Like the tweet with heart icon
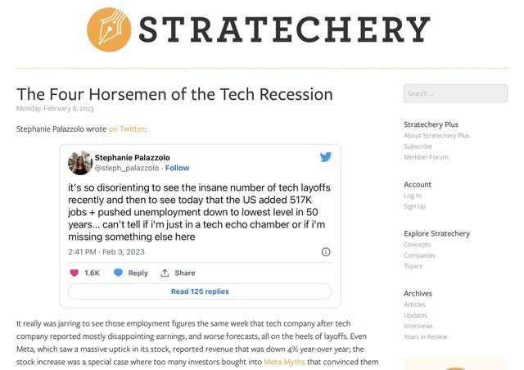The image size is (524, 370). pos(75,273)
